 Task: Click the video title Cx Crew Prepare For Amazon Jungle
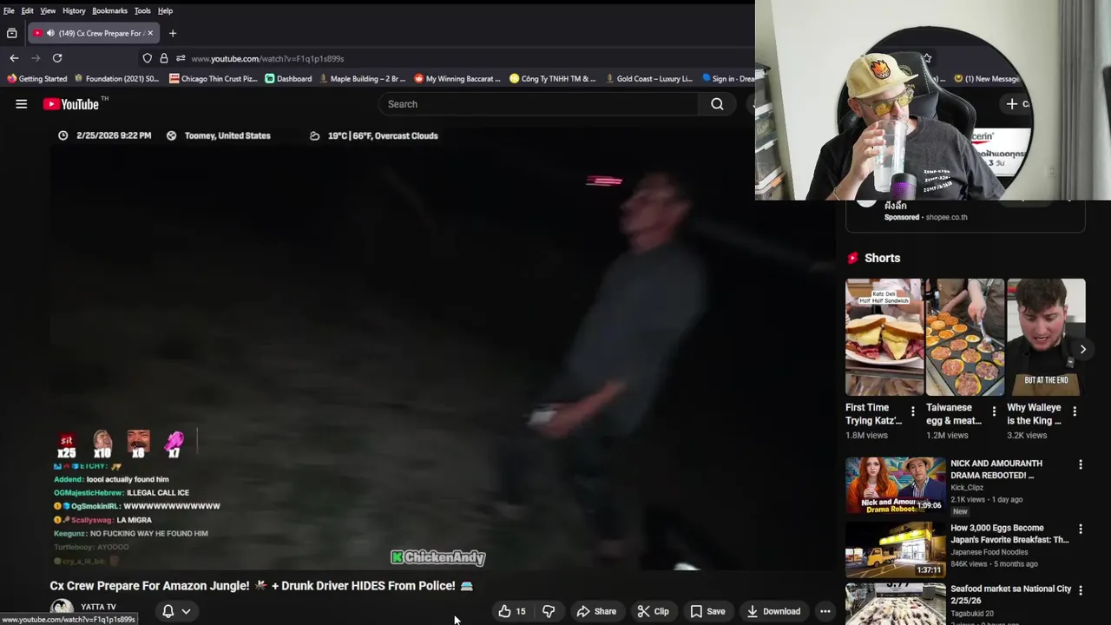point(260,586)
